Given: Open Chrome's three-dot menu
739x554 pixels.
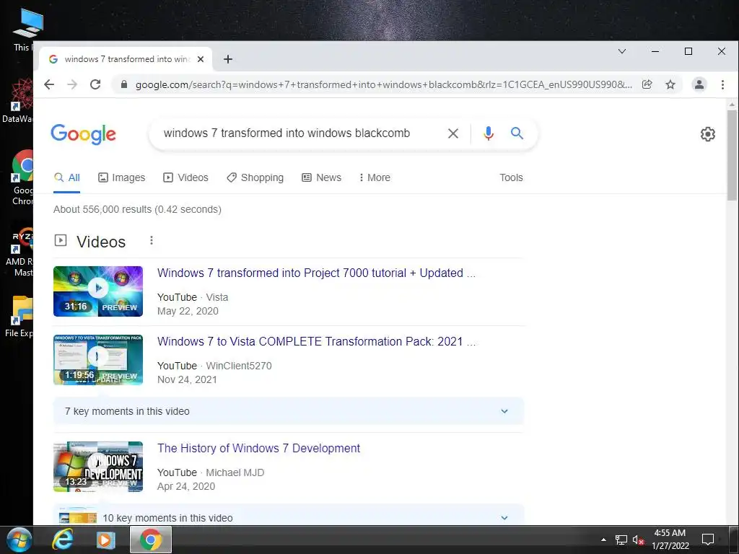Looking at the screenshot, I should (722, 84).
